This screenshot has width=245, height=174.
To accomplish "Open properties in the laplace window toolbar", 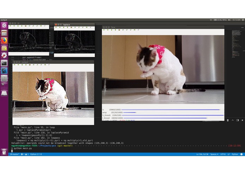I will tap(90, 27).
